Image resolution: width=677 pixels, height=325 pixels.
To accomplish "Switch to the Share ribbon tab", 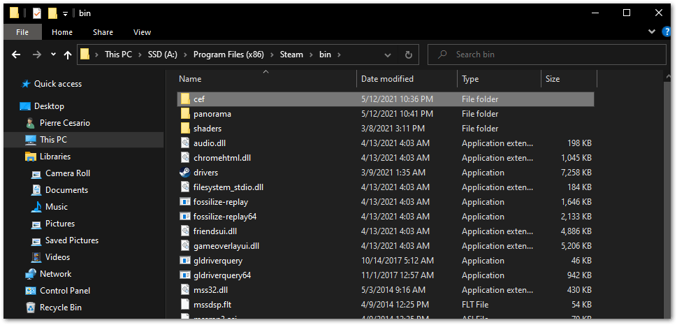I will click(x=103, y=32).
